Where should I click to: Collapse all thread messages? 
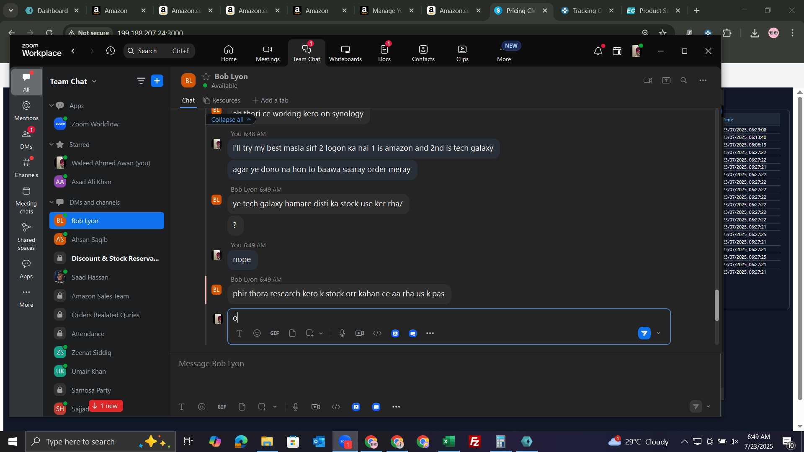pyautogui.click(x=231, y=120)
